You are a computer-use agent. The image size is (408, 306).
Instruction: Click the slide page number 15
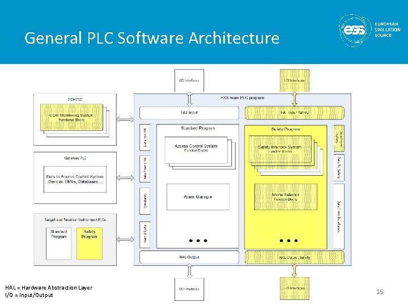pos(380,292)
